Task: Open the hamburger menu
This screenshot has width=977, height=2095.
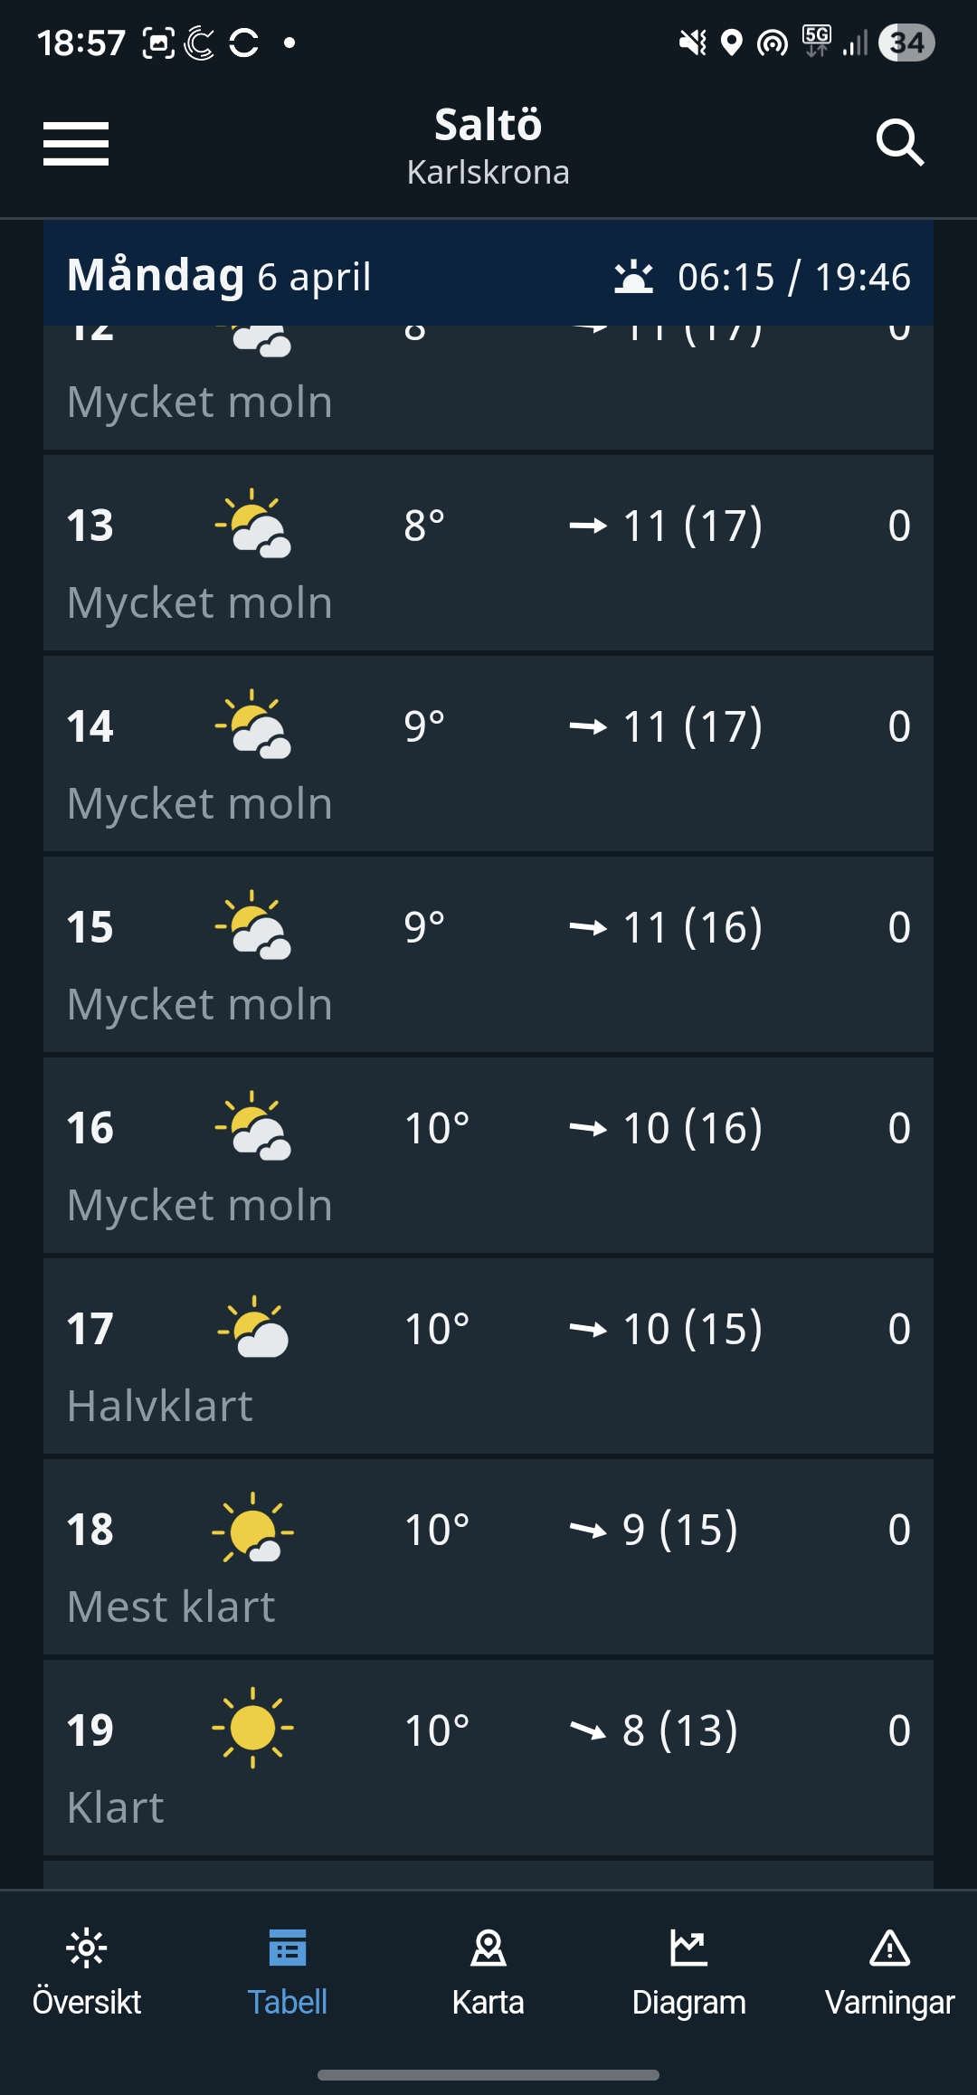Action: point(76,144)
